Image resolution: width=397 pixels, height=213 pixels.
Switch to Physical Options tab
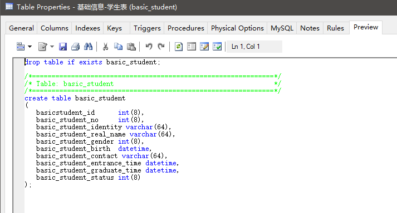tap(238, 28)
